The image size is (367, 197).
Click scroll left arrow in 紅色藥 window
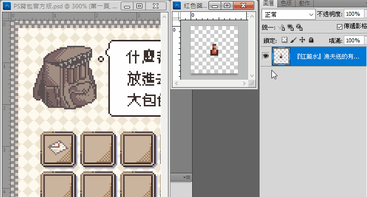click(176, 83)
